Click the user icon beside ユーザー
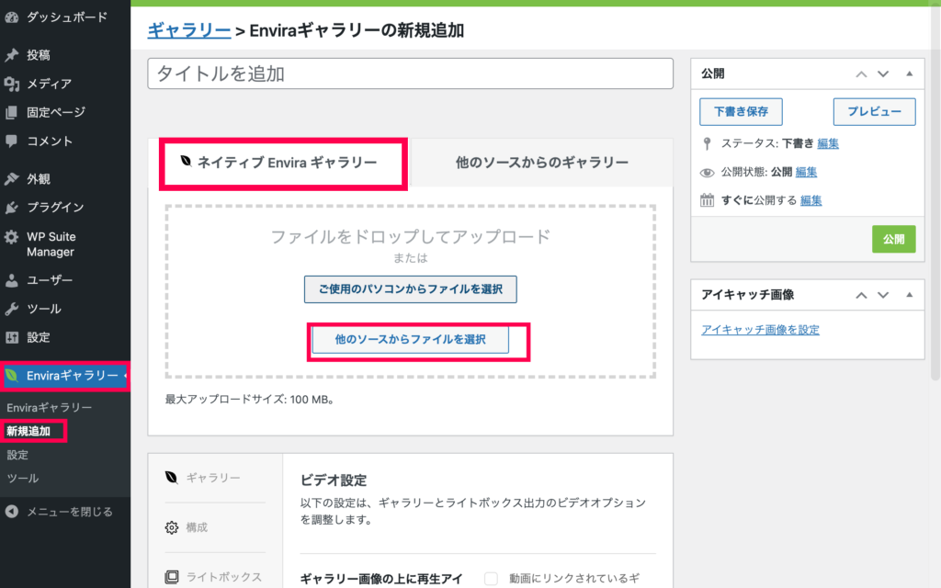This screenshot has width=941, height=588. (x=11, y=280)
